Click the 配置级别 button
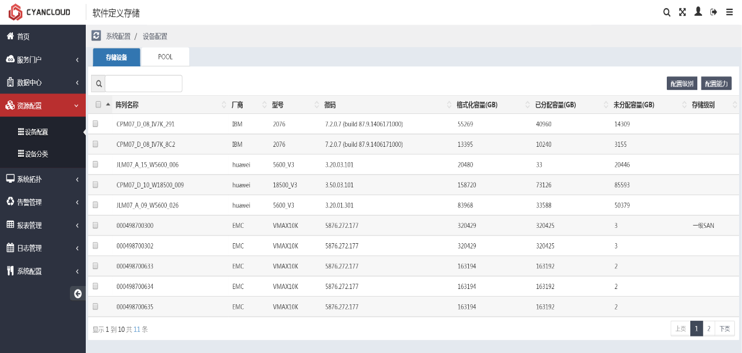Screen dimensions: 742x353 [x=682, y=84]
